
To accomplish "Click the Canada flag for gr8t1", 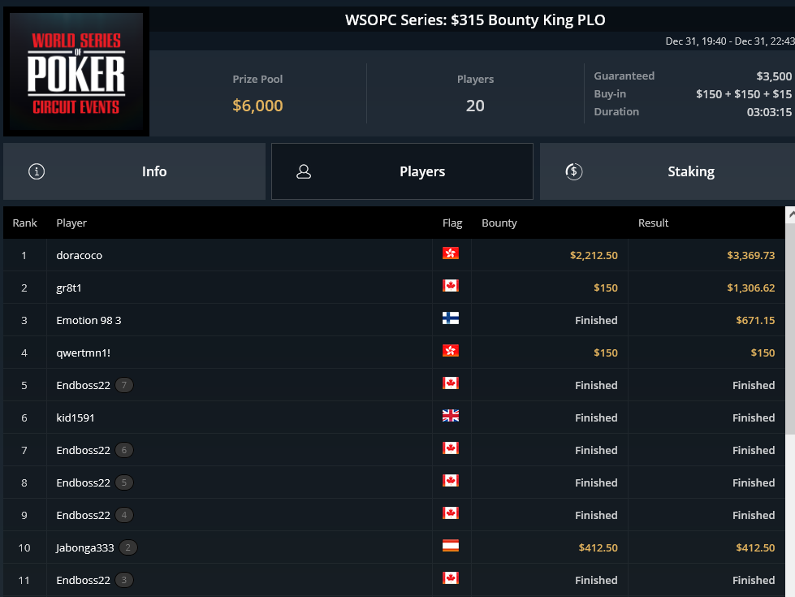I will [450, 286].
